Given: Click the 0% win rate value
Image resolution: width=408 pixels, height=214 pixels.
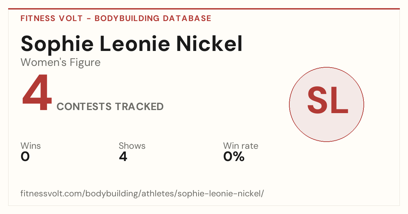Looking at the screenshot, I should [x=234, y=157].
